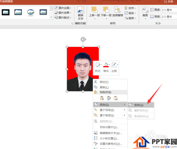Click the dropdown arrow under 下移一层
Viewport: 177px width, 149px height.
(106, 19)
